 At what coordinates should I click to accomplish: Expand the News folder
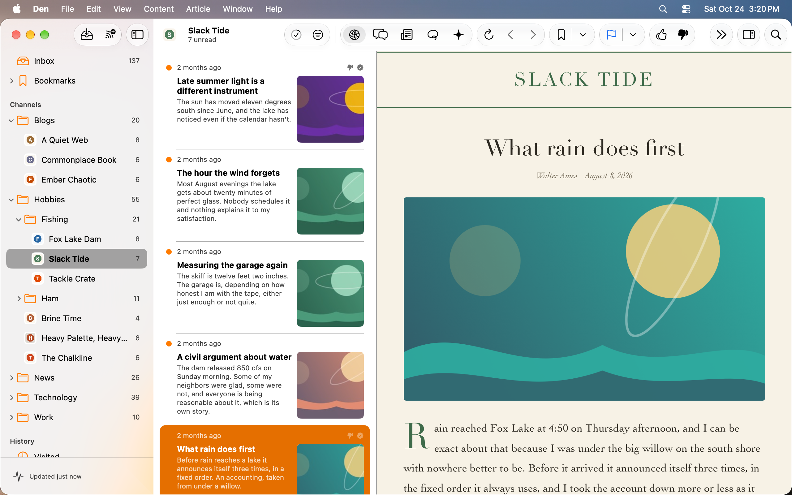11,378
